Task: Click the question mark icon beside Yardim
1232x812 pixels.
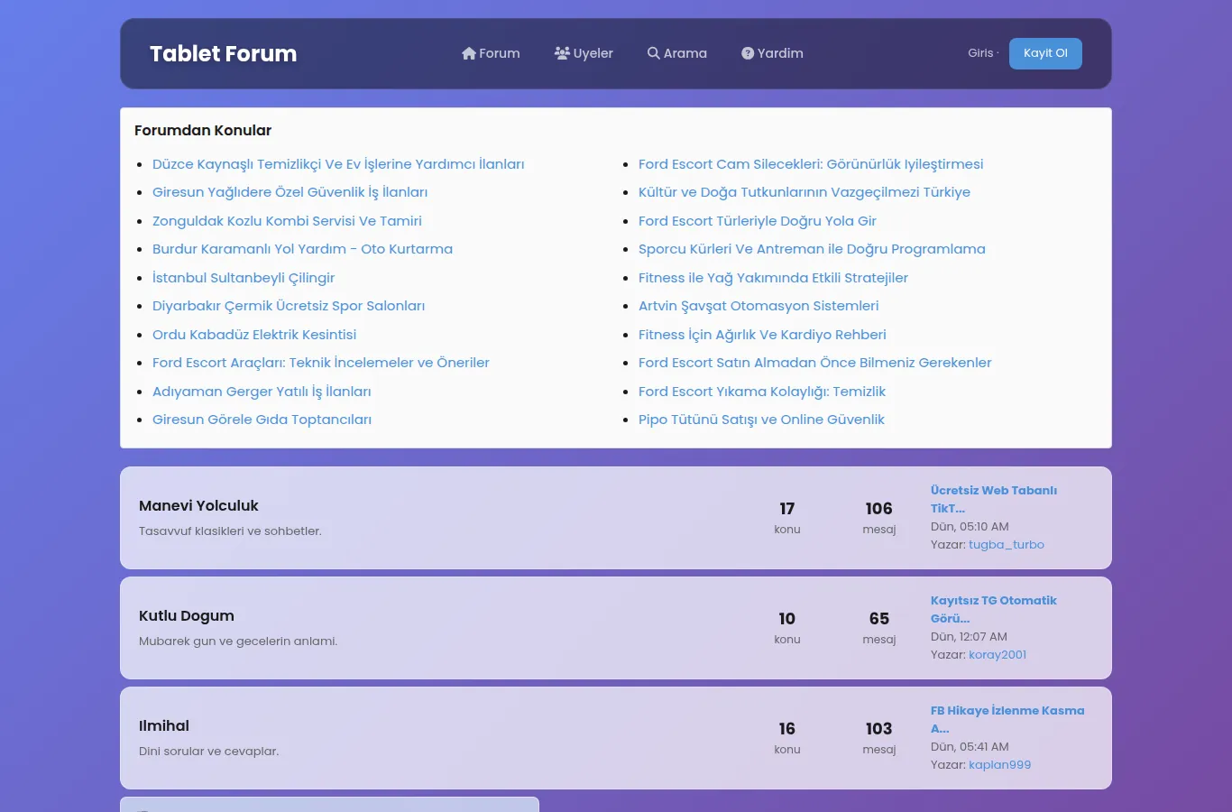Action: [x=748, y=53]
